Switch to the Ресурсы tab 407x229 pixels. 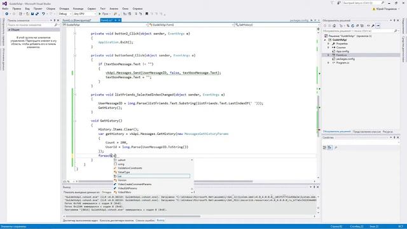click(x=388, y=132)
